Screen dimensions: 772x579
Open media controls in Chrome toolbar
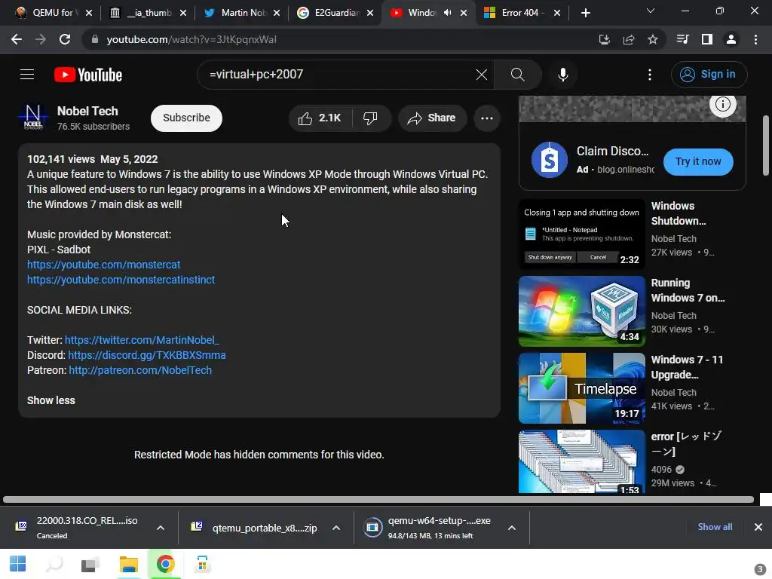click(x=682, y=39)
